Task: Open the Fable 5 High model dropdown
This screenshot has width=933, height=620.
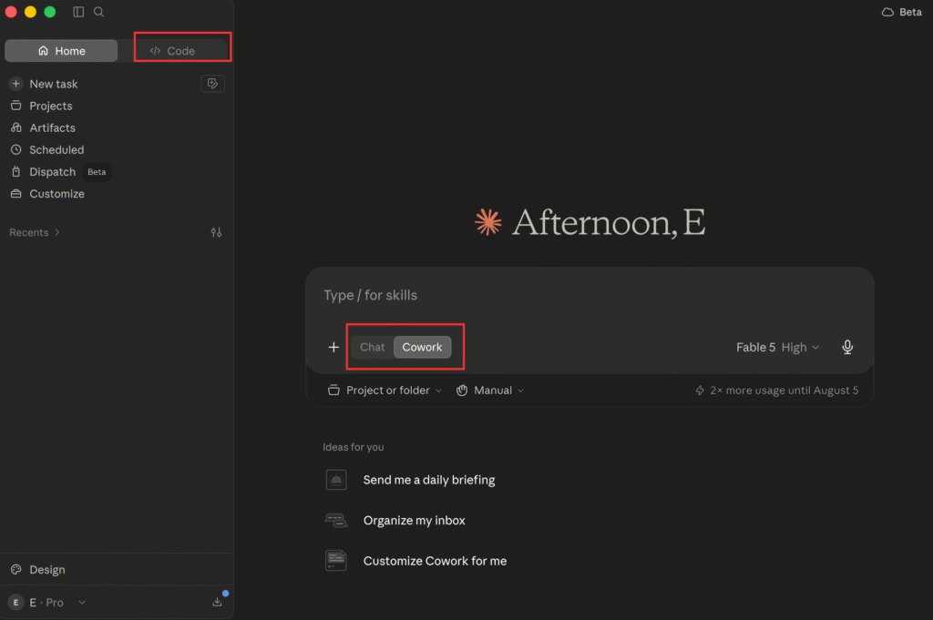Action: [777, 347]
